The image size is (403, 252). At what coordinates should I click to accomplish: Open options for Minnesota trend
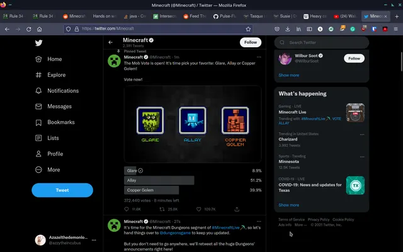pyautogui.click(x=362, y=157)
